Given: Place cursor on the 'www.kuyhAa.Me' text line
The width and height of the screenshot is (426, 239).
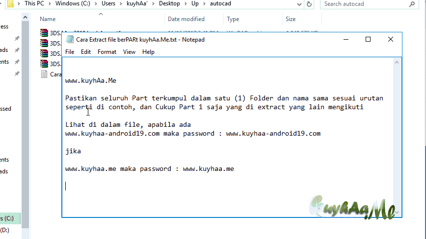Looking at the screenshot, I should (x=91, y=81).
